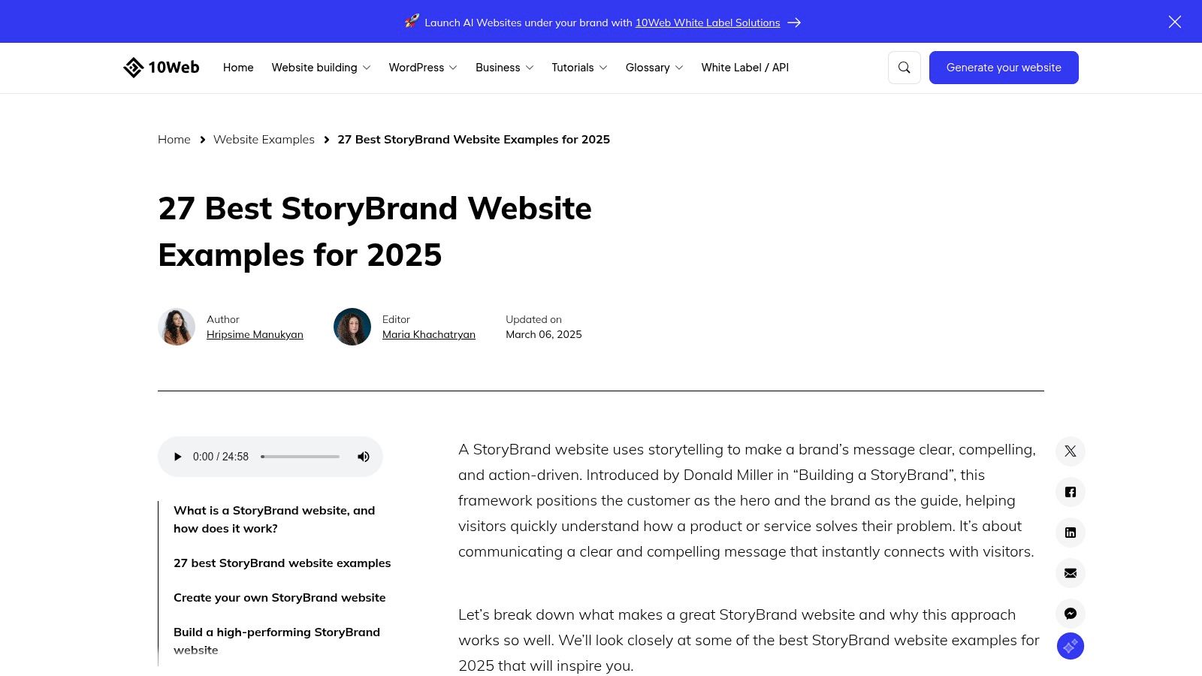Close the top promo banner
The height and width of the screenshot is (676, 1202).
[1175, 22]
